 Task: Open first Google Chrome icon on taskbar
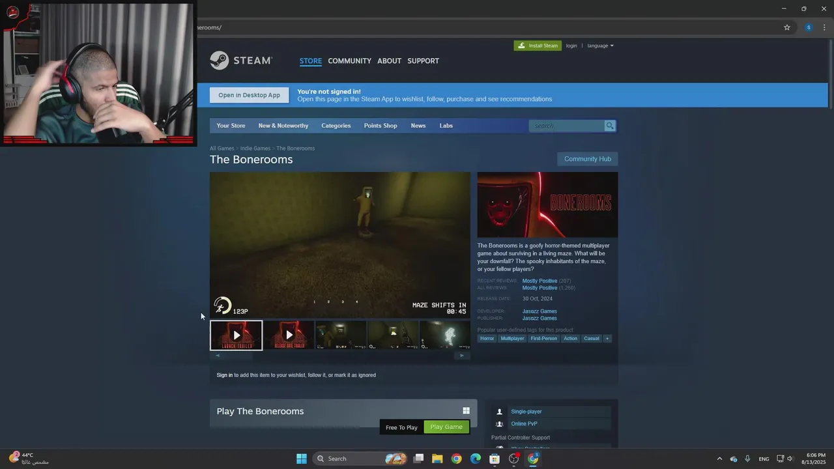point(456,459)
